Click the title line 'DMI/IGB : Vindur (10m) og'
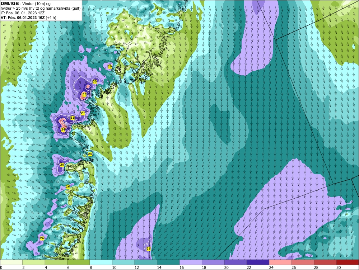This screenshot has height=270, width=359. pyautogui.click(x=25, y=4)
